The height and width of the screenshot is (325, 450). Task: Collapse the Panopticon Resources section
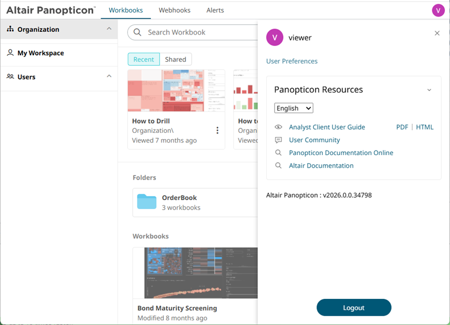tap(429, 90)
